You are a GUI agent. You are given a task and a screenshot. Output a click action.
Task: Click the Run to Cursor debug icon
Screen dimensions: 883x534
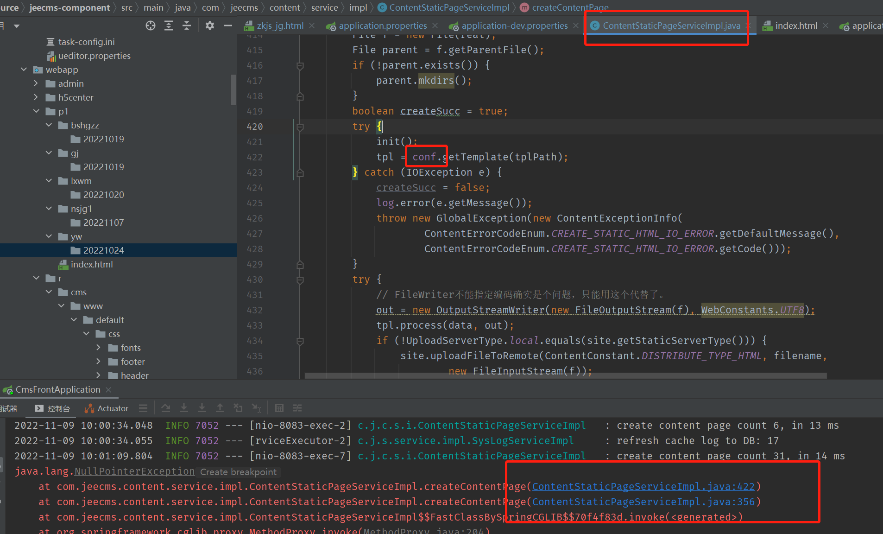tap(256, 408)
